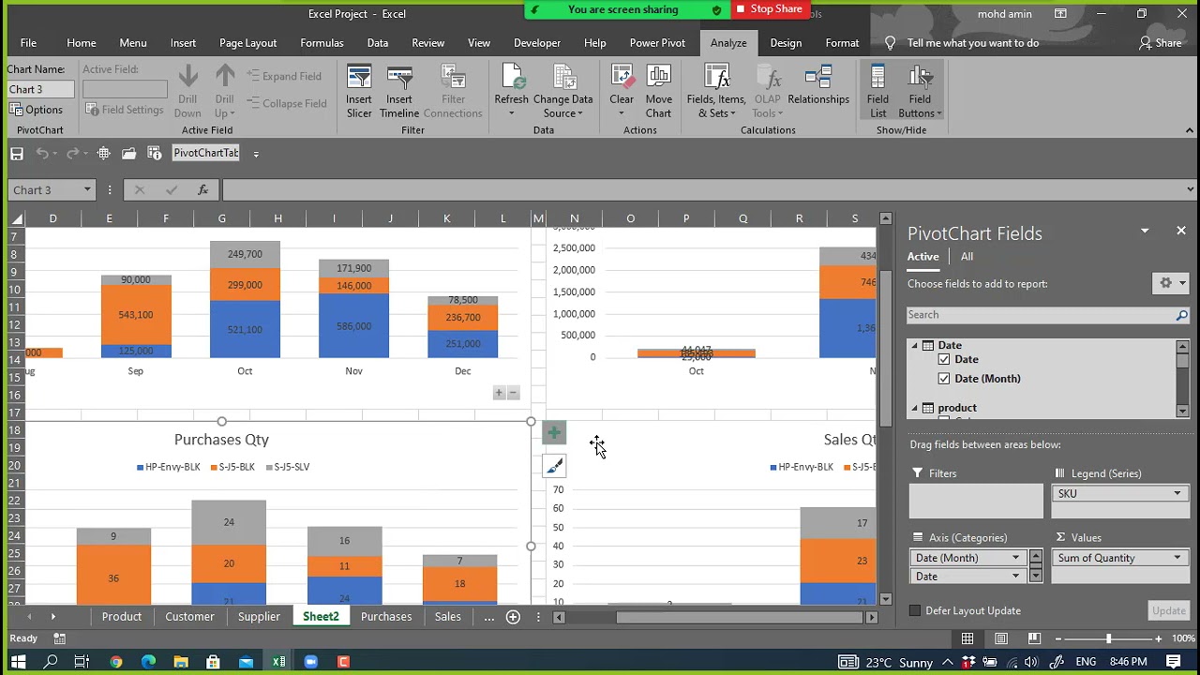Screen dimensions: 1200x675
Task: Open the File menu
Action: (28, 43)
